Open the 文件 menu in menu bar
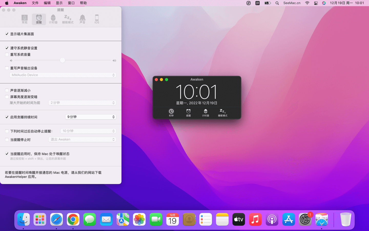The height and width of the screenshot is (231, 369). 35,3
